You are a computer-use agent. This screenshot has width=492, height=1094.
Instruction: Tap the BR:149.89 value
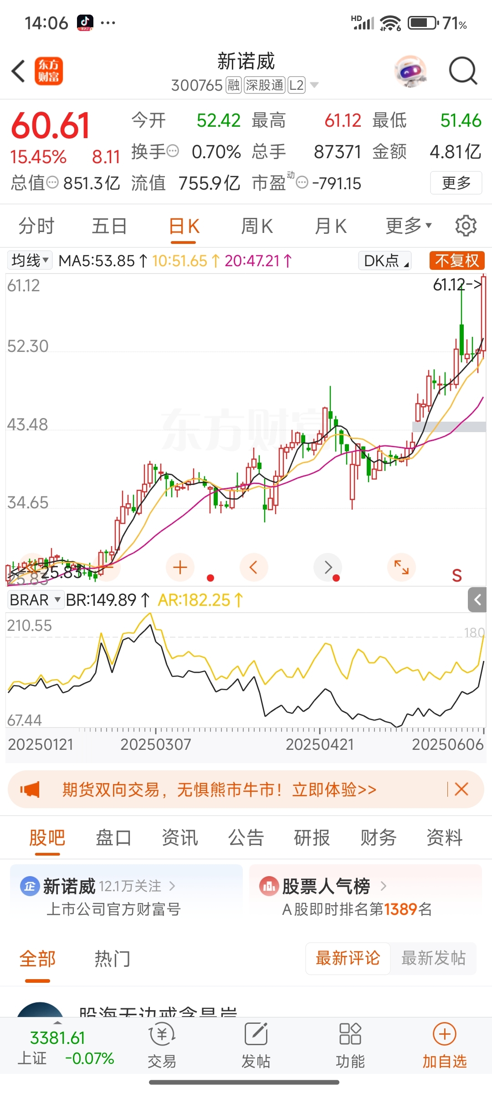[101, 600]
